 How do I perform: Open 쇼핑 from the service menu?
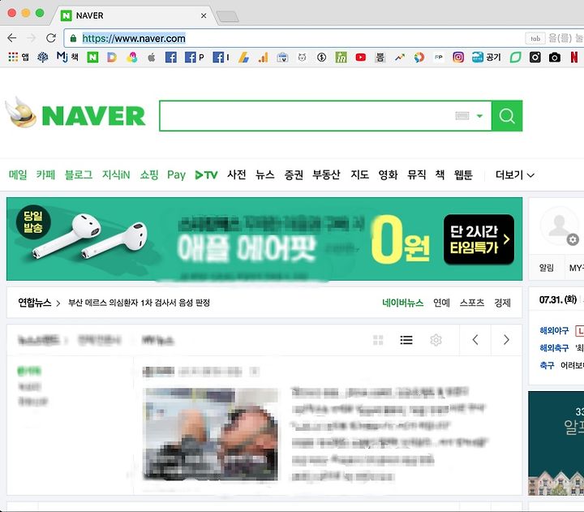pos(149,174)
